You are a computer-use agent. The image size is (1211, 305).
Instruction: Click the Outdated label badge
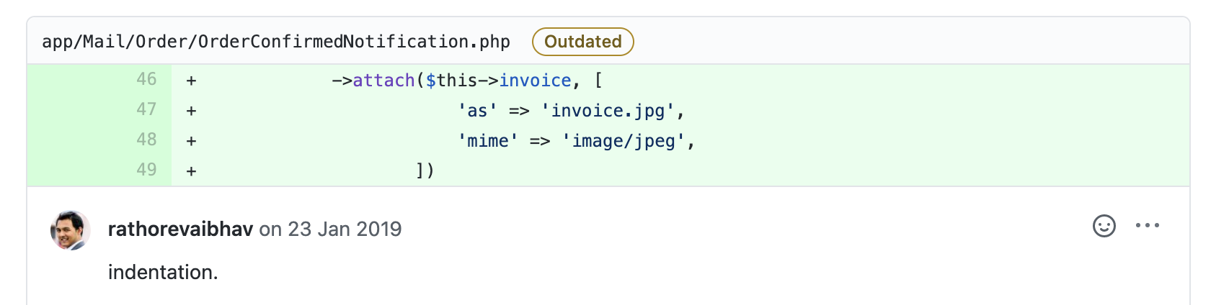click(x=582, y=42)
